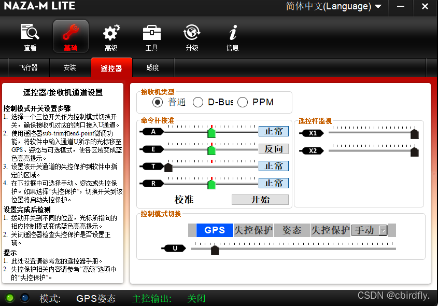Screen dimensions: 438x306
Task: Open the language selection dropdown
Action: (333, 6)
